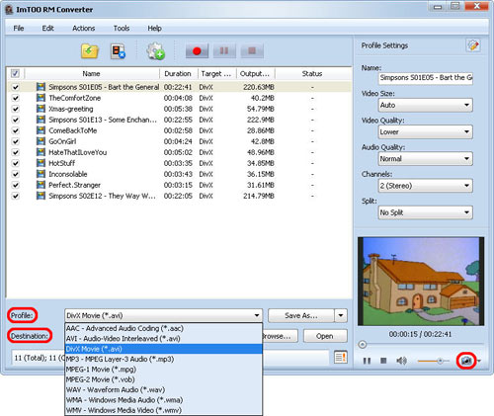Click the snapshot camera icon
494x416 pixels.
tap(466, 361)
